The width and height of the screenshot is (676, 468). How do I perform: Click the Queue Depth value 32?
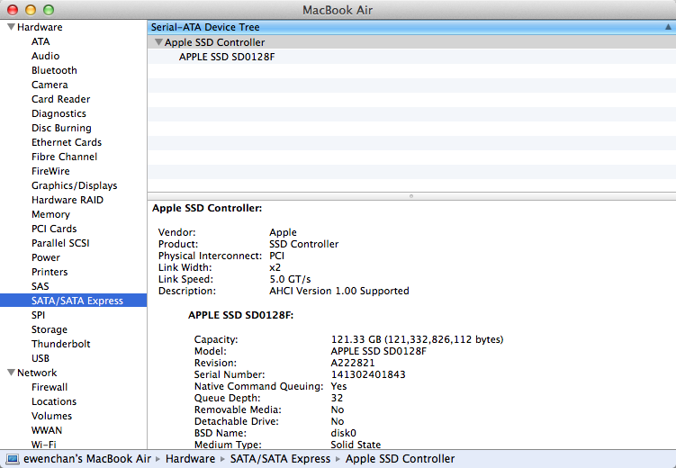click(x=337, y=398)
